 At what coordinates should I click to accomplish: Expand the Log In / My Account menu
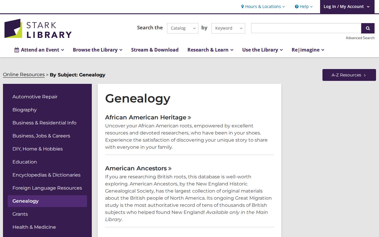pyautogui.click(x=346, y=7)
